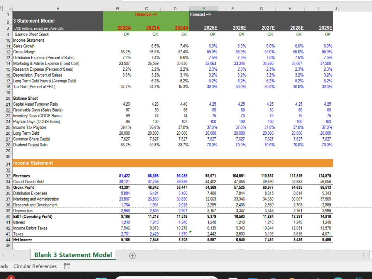Select column D header
372x279 pixels.
(x=175, y=9)
